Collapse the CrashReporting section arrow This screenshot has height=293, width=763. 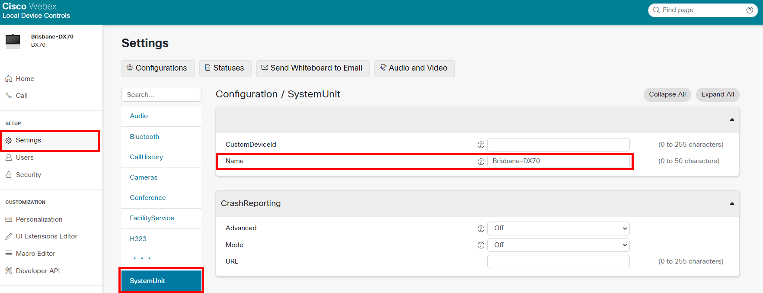coord(732,203)
